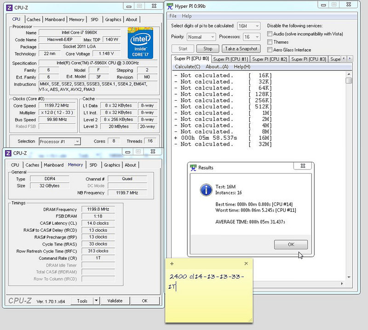Close the Results dialog with X button
Image resolution: width=368 pixels, height=330 pixels.
click(x=303, y=166)
